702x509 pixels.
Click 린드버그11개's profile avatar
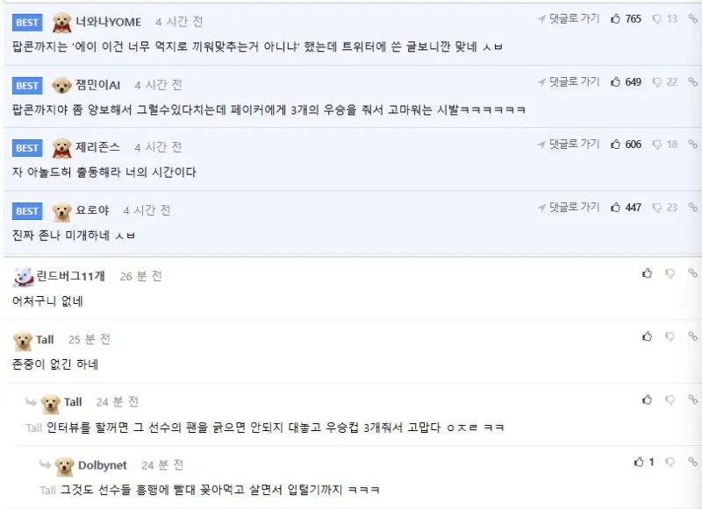point(24,277)
